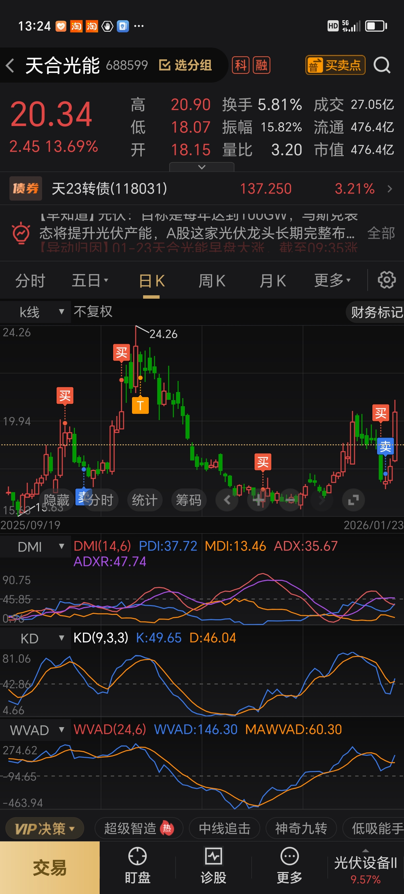404x894 pixels.
Task: Select the 低吸能手 strategy chip
Action: (374, 828)
